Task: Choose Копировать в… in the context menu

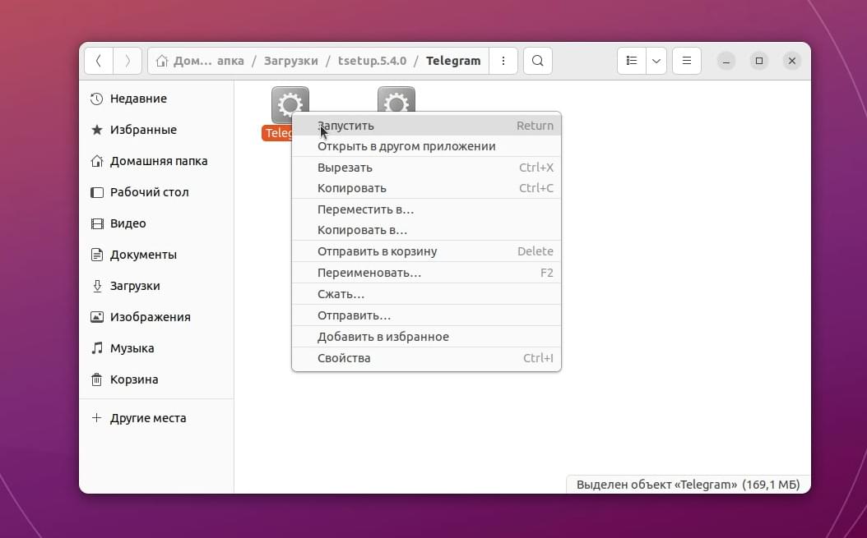Action: pyautogui.click(x=426, y=230)
